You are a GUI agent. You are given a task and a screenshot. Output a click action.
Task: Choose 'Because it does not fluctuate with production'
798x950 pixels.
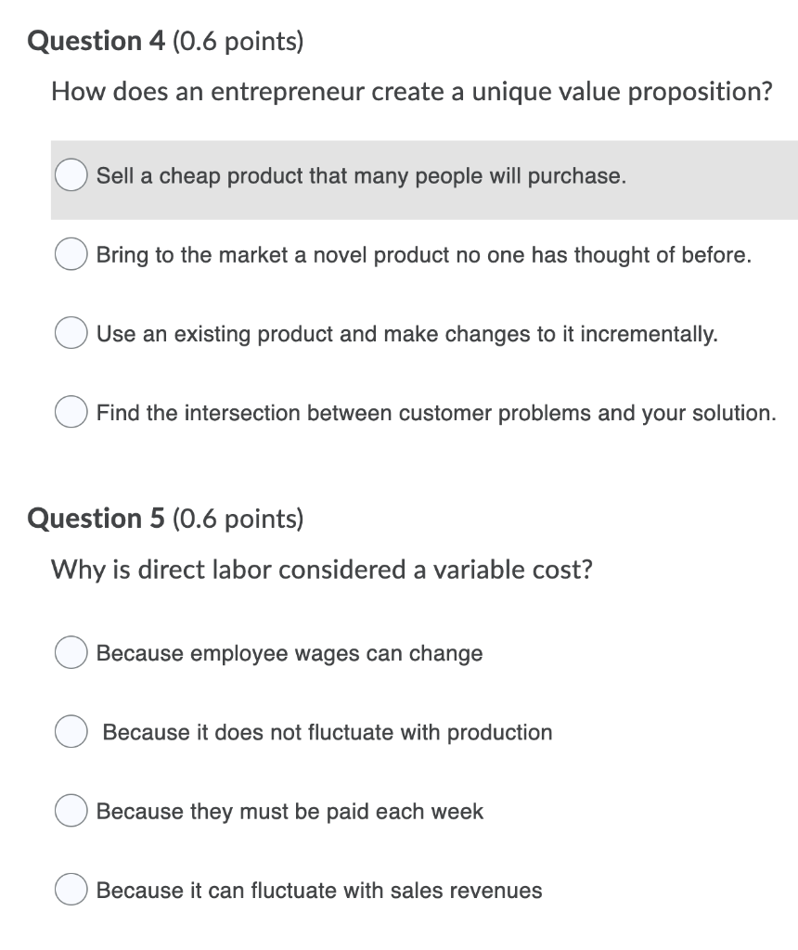tap(71, 731)
